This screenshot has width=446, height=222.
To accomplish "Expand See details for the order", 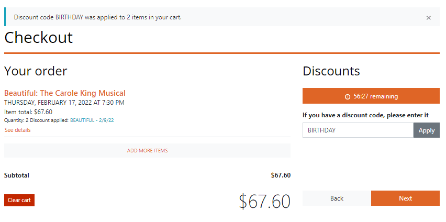I will point(17,130).
